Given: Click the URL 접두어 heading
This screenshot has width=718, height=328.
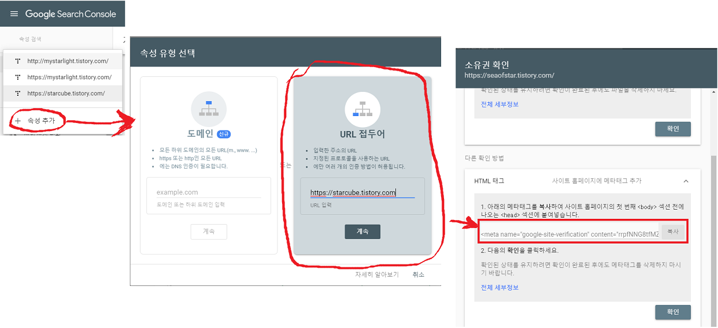Looking at the screenshot, I should click(x=362, y=135).
